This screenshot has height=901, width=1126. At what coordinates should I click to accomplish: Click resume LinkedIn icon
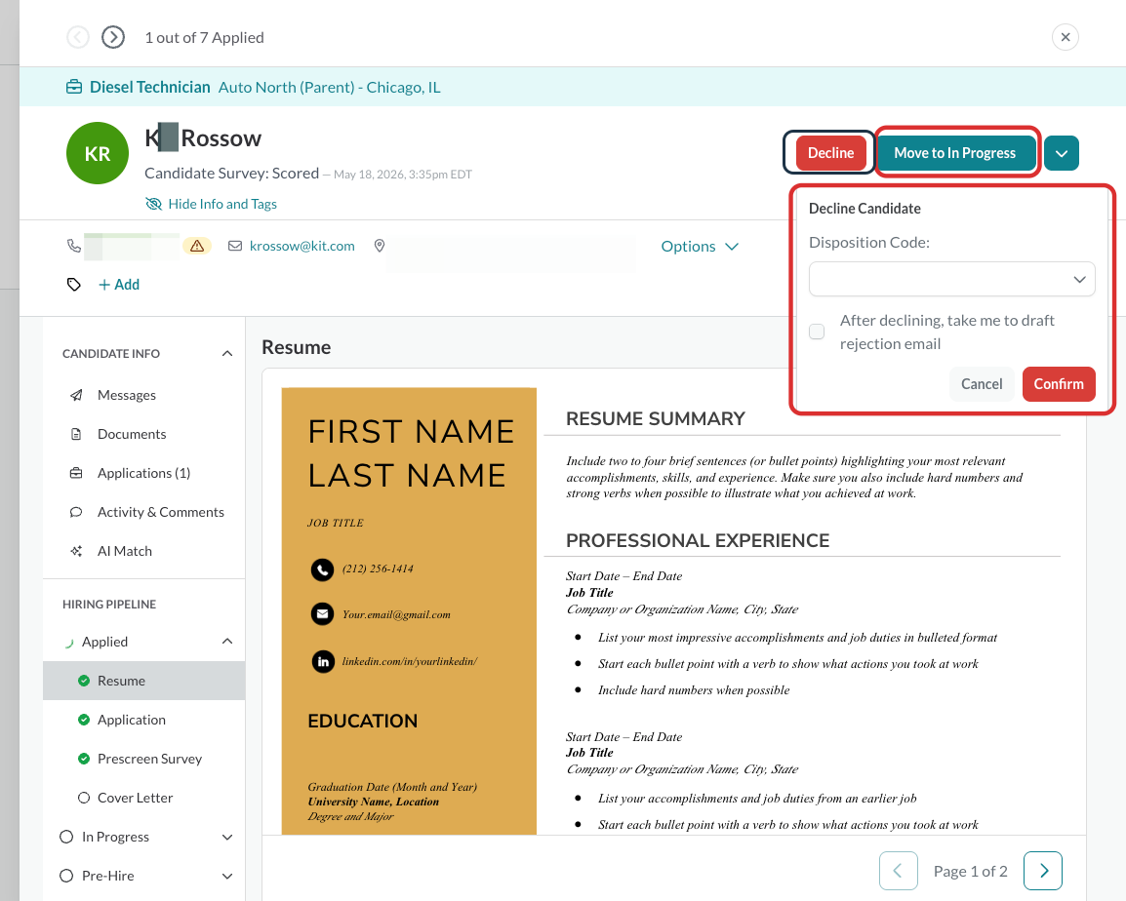pos(322,661)
